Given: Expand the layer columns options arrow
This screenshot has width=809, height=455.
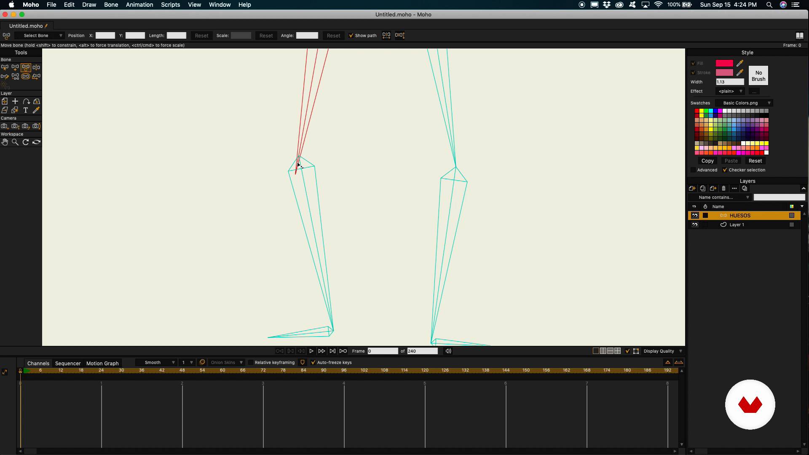Looking at the screenshot, I should point(802,206).
